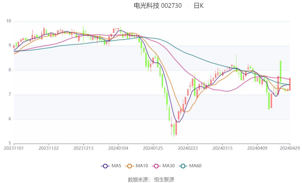Click the pink MA30 legend circle marker
The height and width of the screenshot is (183, 302).
coord(156,166)
